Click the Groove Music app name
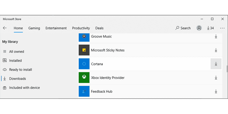 pyautogui.click(x=101, y=36)
